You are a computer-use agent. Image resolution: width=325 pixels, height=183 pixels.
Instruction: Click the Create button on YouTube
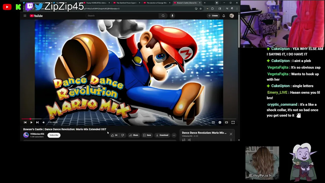pos(213,16)
